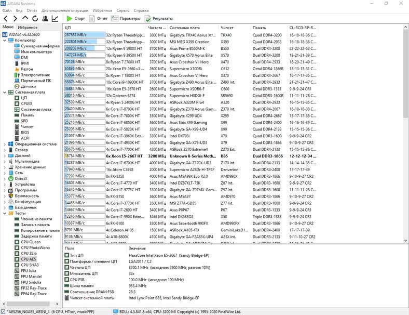Open the Файл menu
Image resolution: width=409 pixels, height=315 pixels.
7,10
